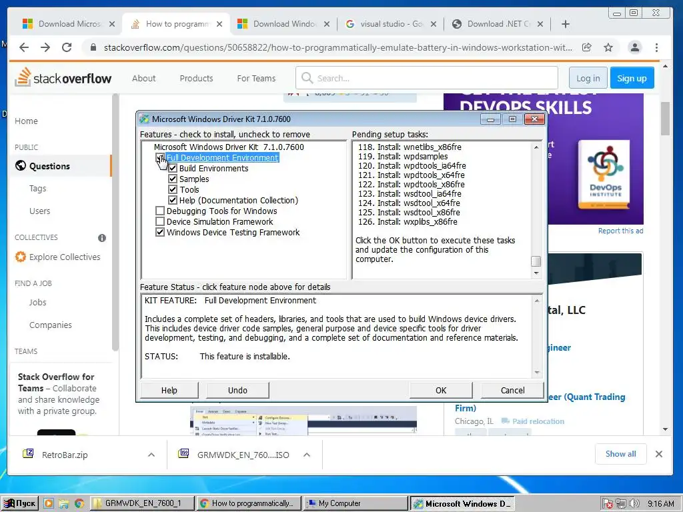Toggle Full Development Environment checkbox
683x512 pixels.
pyautogui.click(x=160, y=157)
